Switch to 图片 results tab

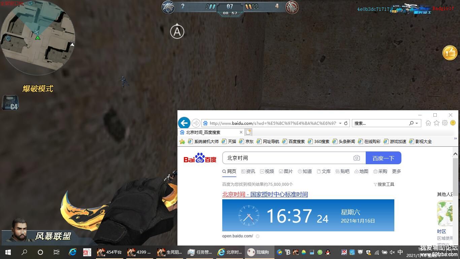(286, 171)
